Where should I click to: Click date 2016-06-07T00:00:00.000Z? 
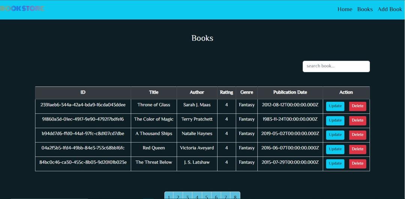[290, 148]
